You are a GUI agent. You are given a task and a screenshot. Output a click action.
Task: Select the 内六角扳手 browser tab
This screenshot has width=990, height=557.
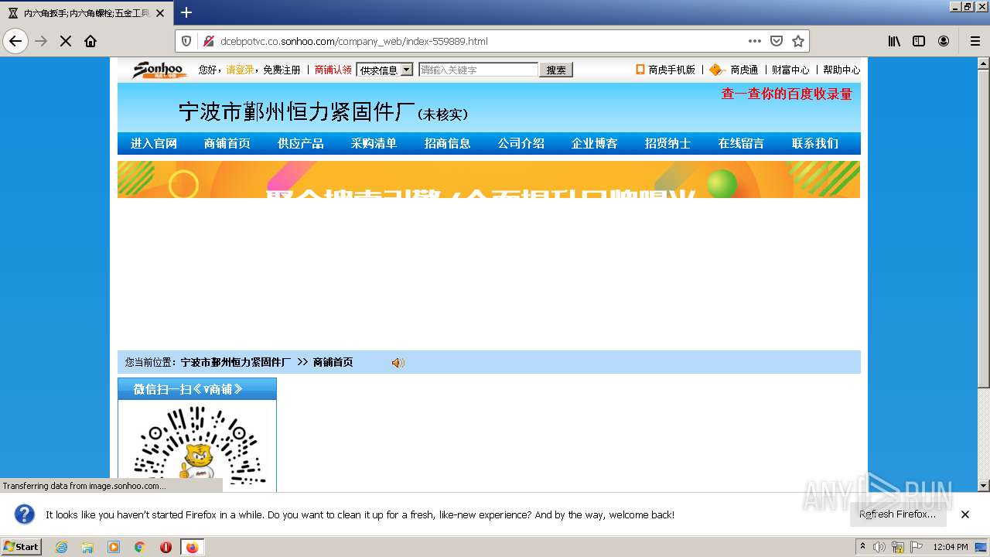(85, 13)
